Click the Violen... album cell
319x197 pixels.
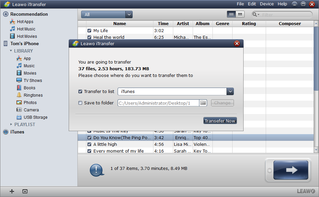point(202,144)
